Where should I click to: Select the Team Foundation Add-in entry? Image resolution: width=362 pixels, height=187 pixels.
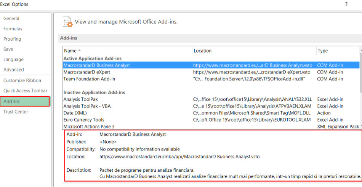(89, 79)
